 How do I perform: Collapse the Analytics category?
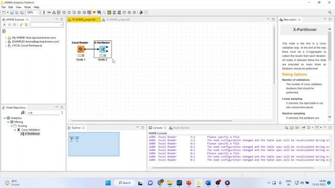click(x=5, y=118)
